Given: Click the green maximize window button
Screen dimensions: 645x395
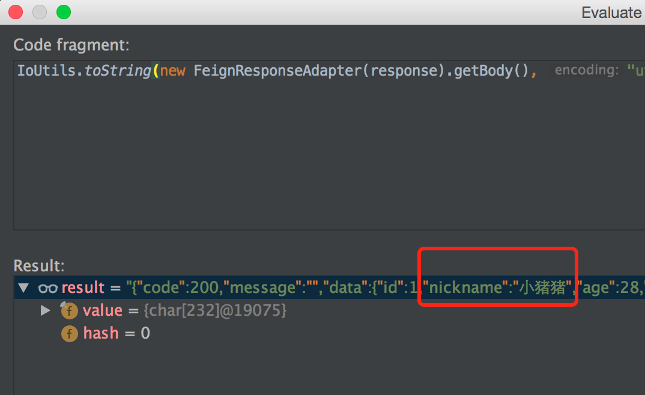Looking at the screenshot, I should tap(64, 12).
